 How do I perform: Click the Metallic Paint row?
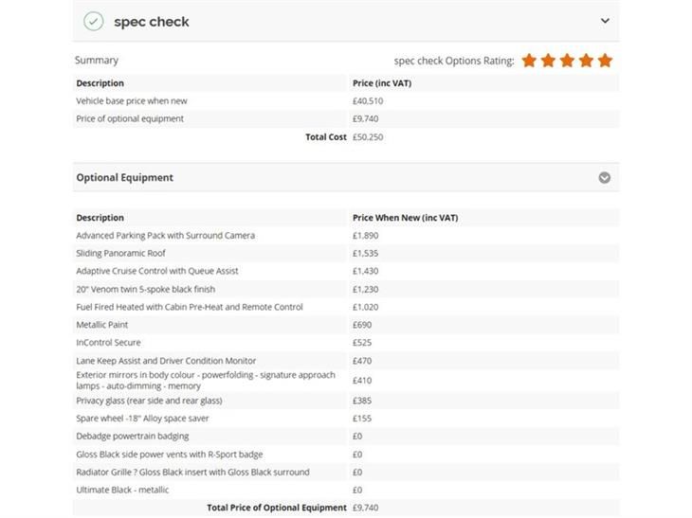(346, 325)
